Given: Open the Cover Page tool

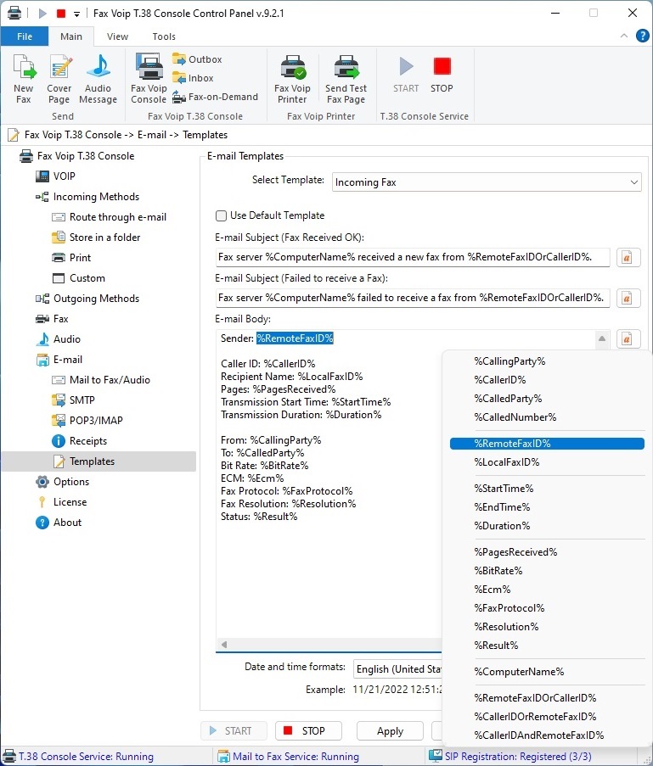Looking at the screenshot, I should point(59,78).
